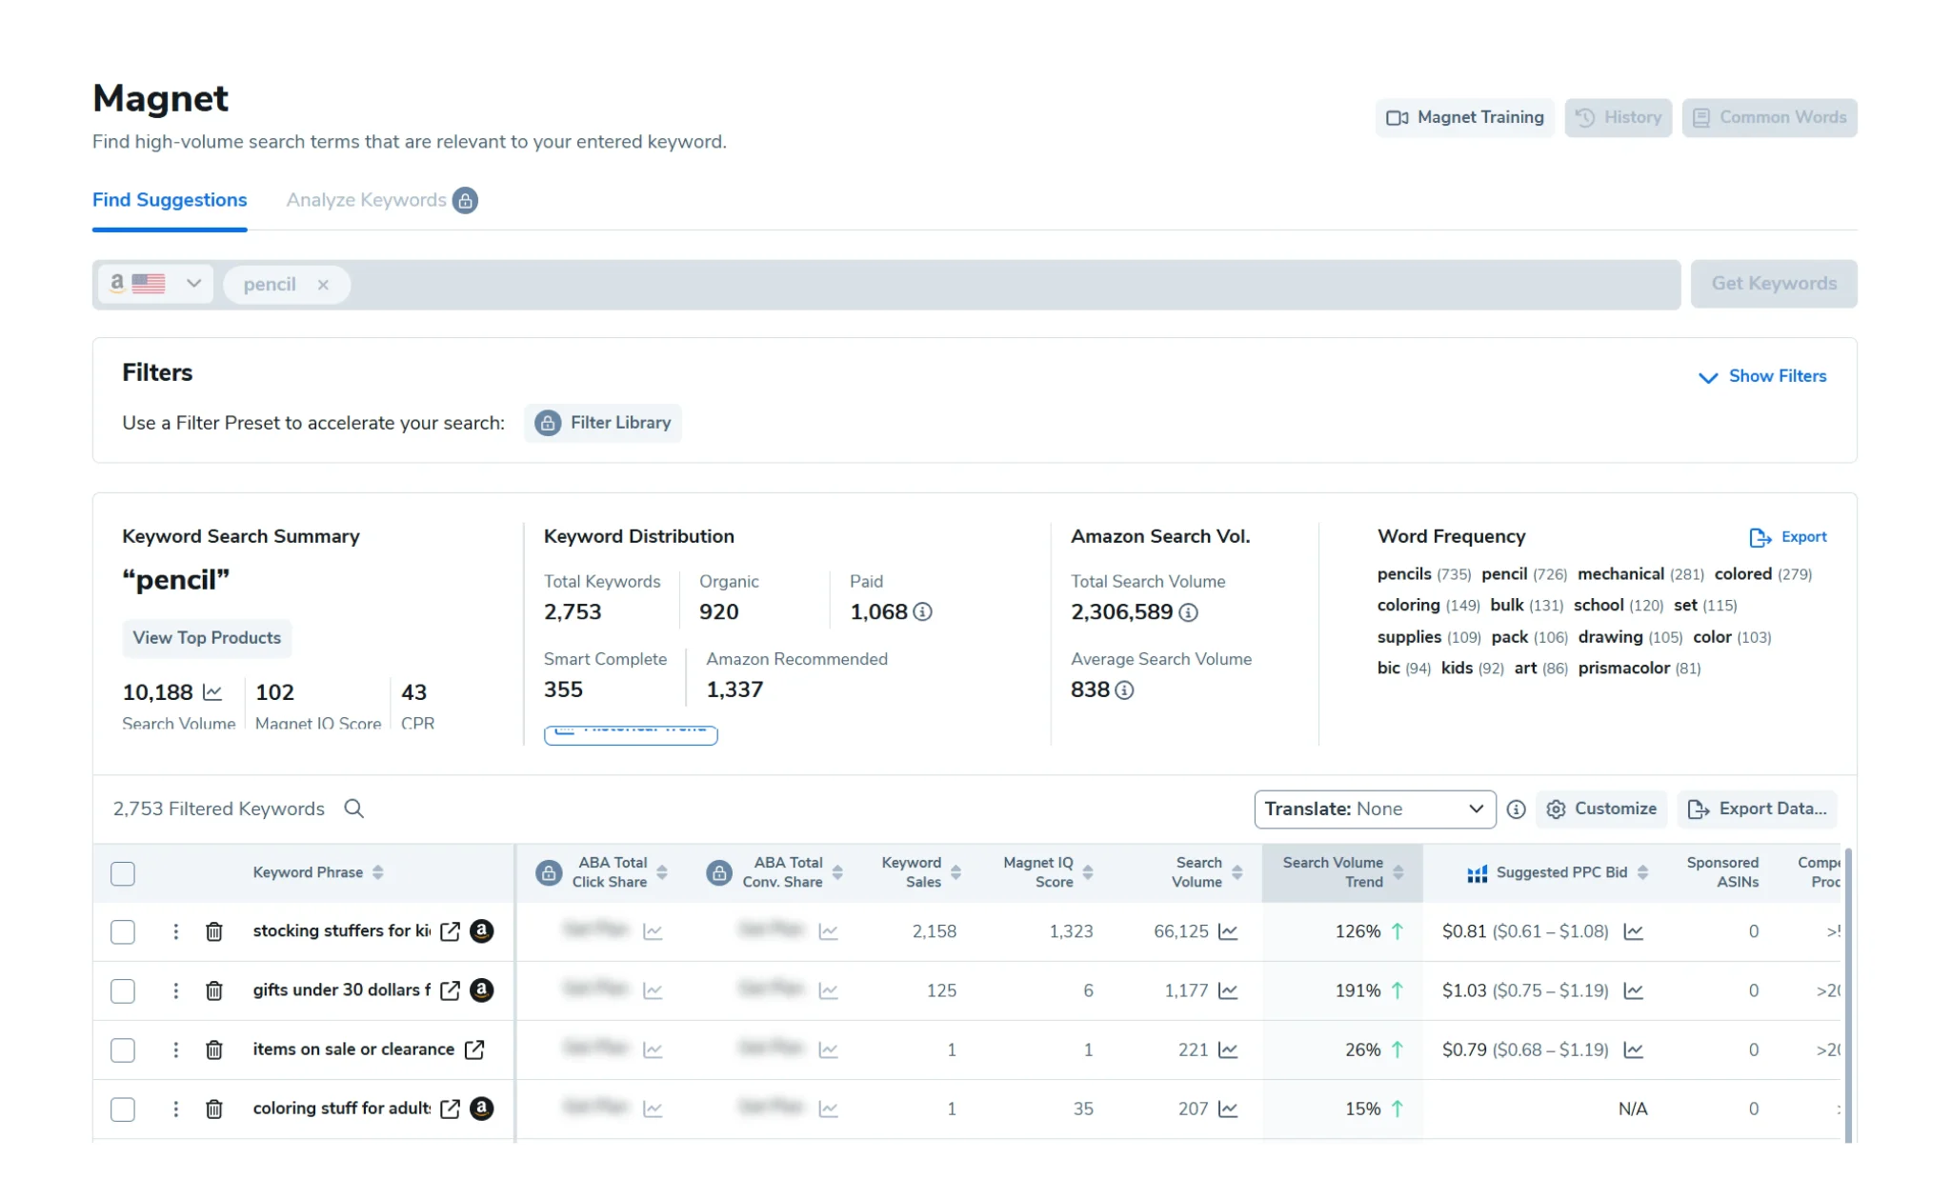The image size is (1951, 1199).
Task: Open search volume trend chart icon for pencil
Action: point(212,692)
